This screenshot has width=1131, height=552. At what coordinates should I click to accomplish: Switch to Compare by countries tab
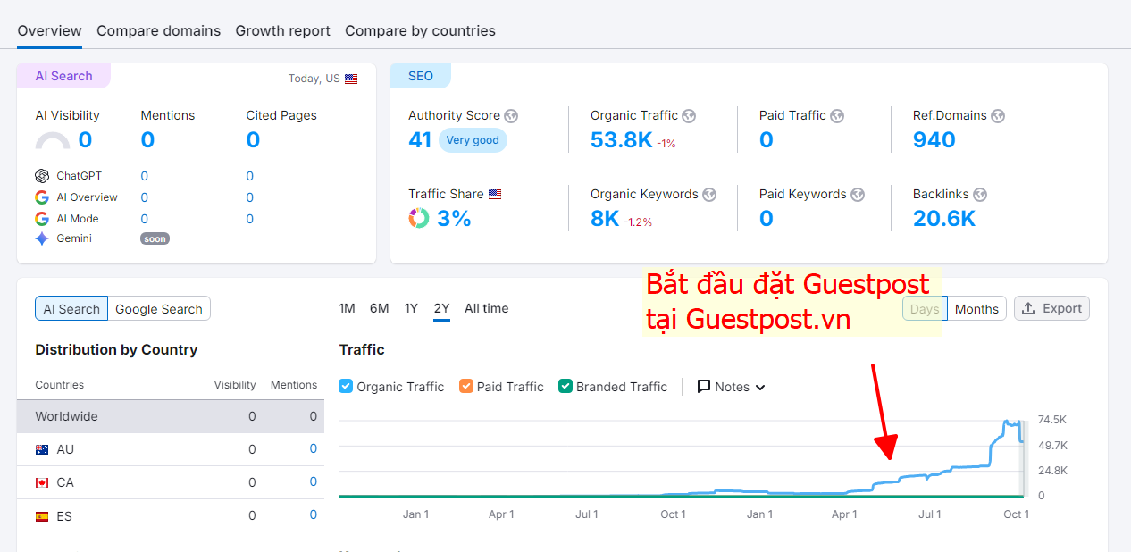(420, 30)
